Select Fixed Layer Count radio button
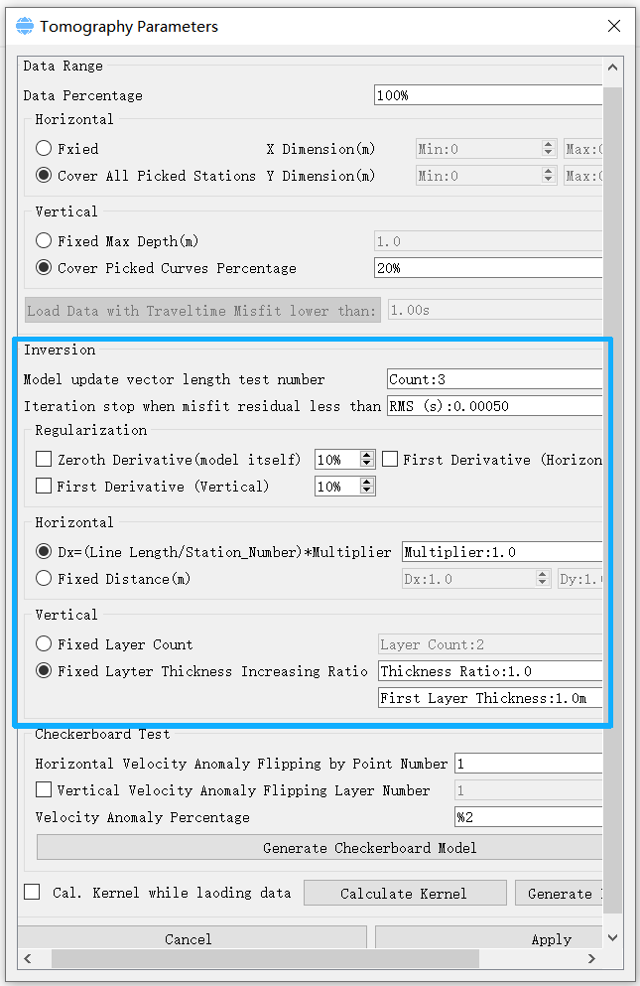This screenshot has width=640, height=986. point(44,644)
